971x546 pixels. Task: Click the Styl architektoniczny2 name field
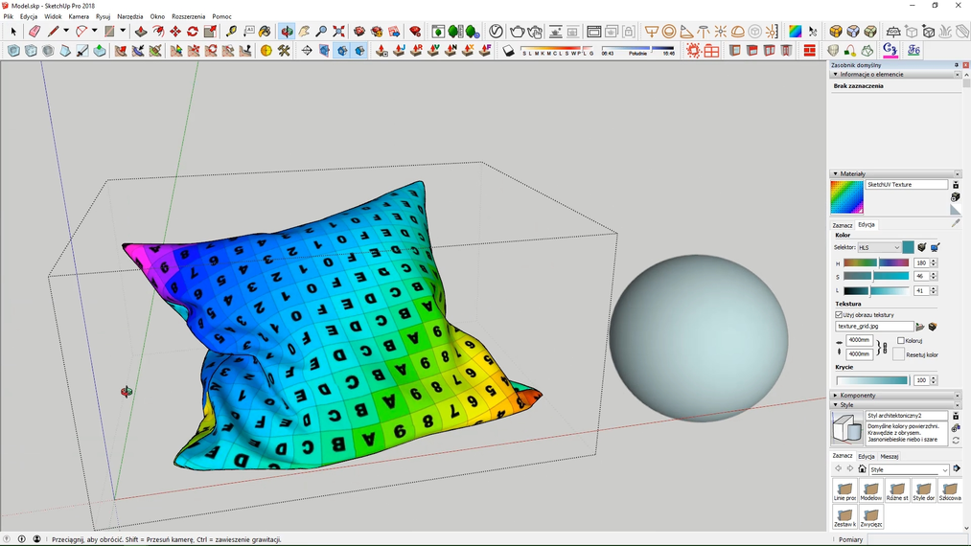[x=906, y=416]
